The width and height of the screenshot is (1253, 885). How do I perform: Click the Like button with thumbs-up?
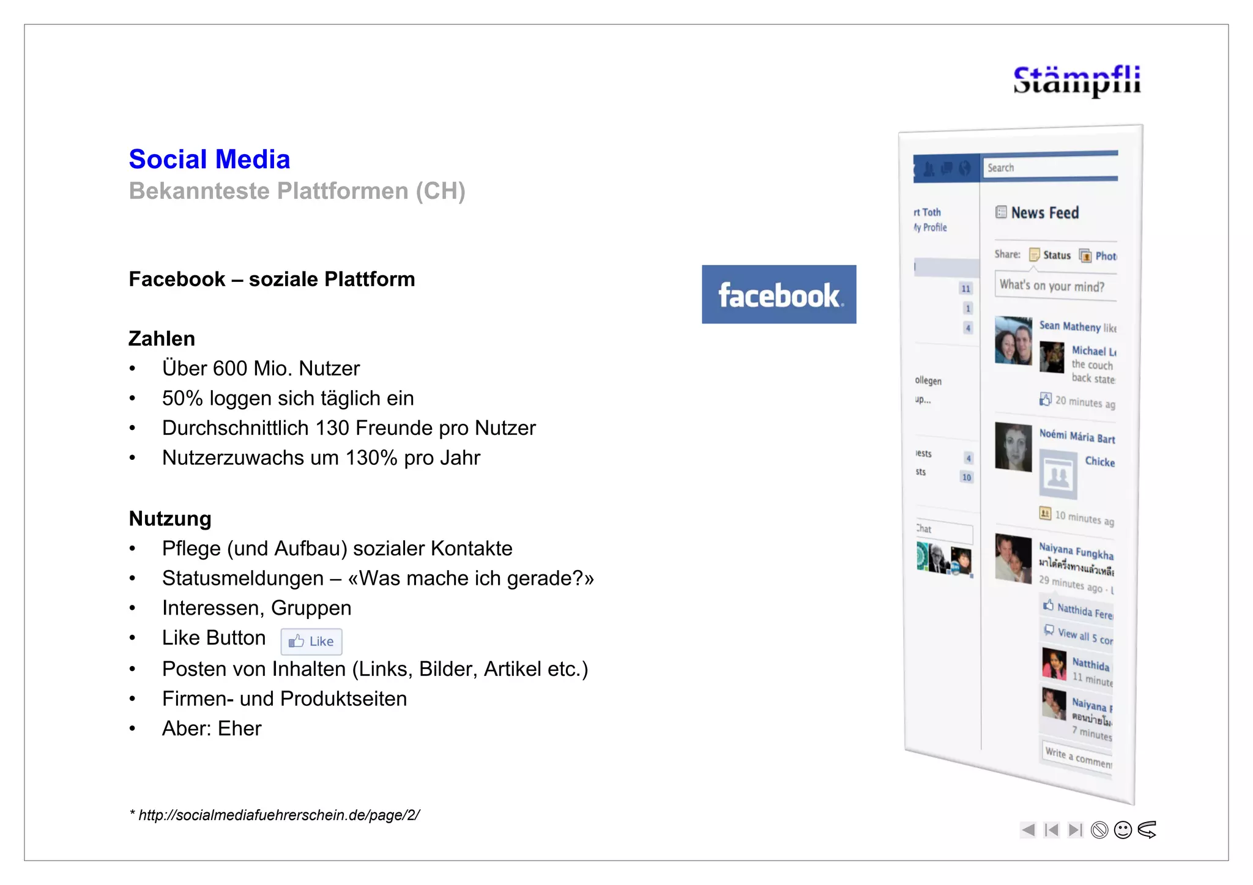(x=311, y=641)
